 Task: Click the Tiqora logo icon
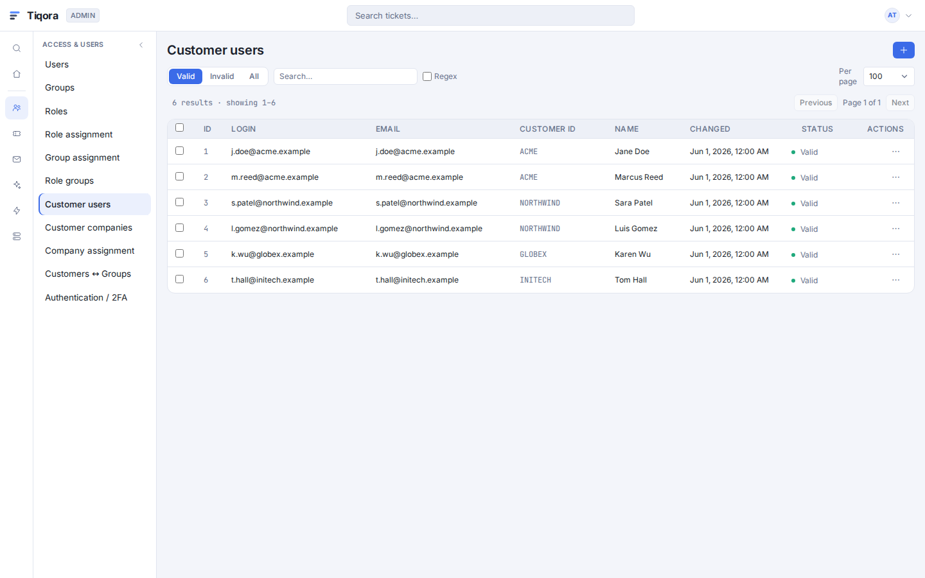(x=15, y=15)
